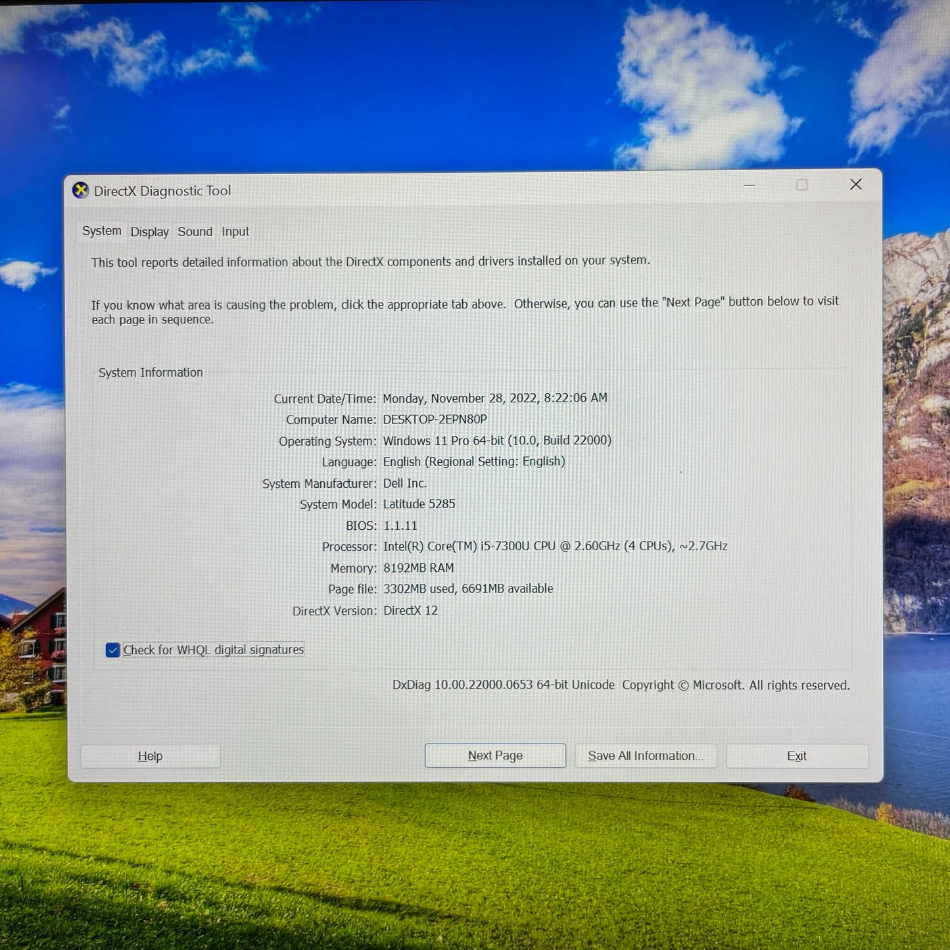Click the Next Page button

[495, 756]
